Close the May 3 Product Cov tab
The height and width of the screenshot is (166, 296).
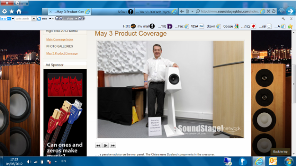coord(51,12)
